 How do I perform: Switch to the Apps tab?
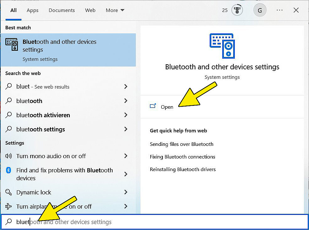tap(32, 10)
